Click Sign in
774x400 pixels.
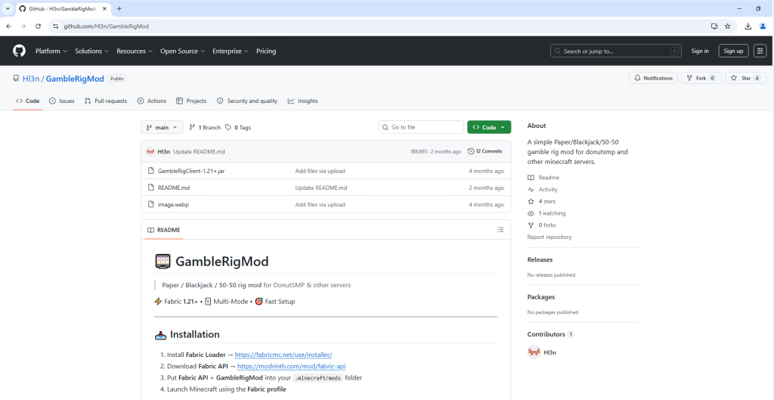coord(700,51)
